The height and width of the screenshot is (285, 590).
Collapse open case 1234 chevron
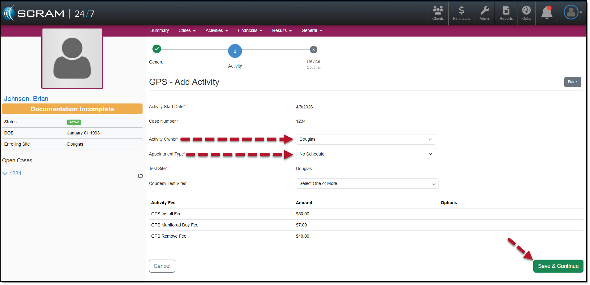pyautogui.click(x=5, y=173)
